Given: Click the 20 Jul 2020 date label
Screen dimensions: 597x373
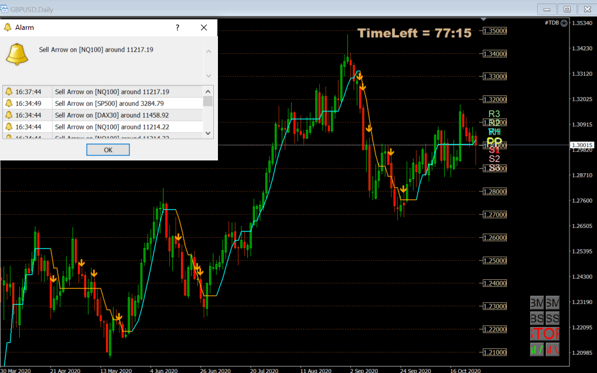Looking at the screenshot, I should pos(264,370).
